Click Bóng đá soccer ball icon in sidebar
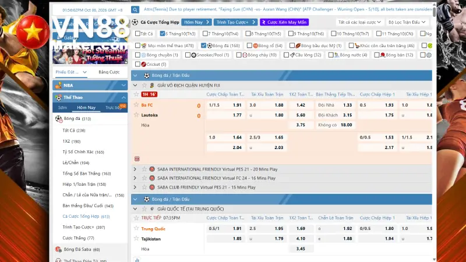This screenshot has width=466, height=262. [x=59, y=119]
